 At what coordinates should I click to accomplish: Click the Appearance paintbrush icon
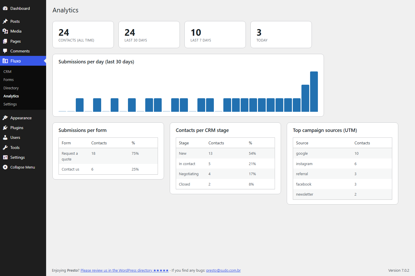[5, 118]
